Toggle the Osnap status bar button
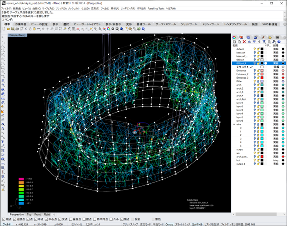 point(169,224)
